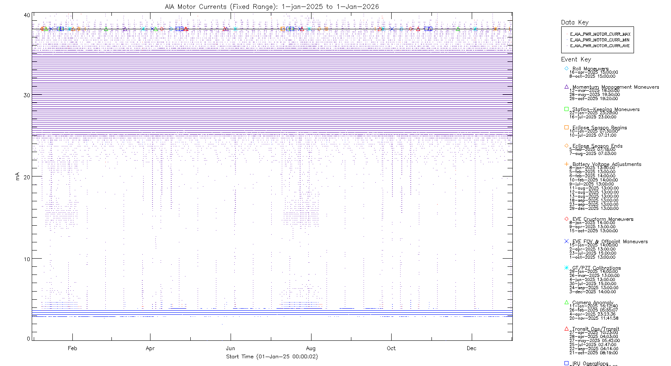Click the EVE FOV & Offpoint blue X icon

pyautogui.click(x=566, y=241)
